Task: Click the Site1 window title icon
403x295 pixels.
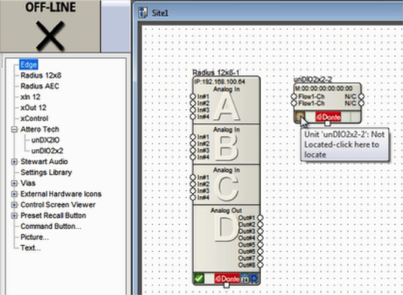Action: pyautogui.click(x=143, y=13)
